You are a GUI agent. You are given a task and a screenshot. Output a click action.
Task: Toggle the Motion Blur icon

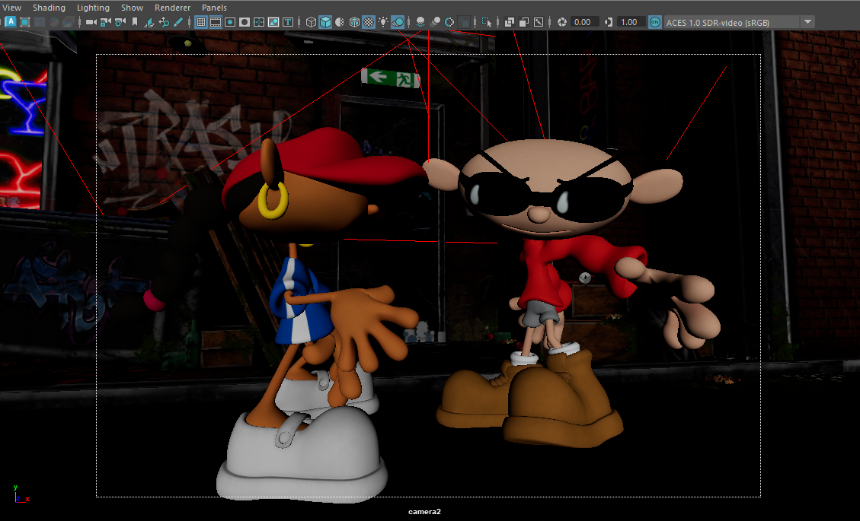pos(436,22)
